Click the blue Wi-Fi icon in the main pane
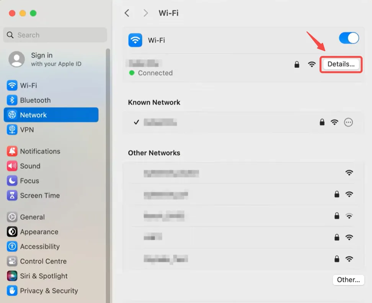The height and width of the screenshot is (303, 372). (135, 40)
